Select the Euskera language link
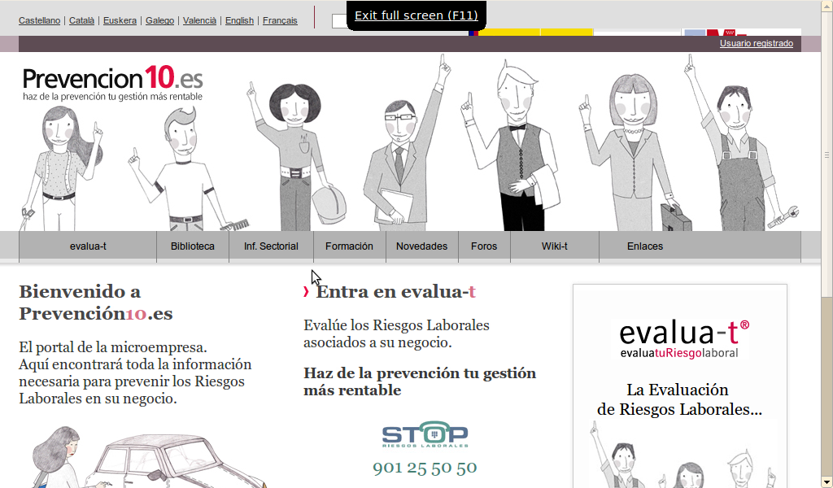Image resolution: width=833 pixels, height=488 pixels. point(120,20)
